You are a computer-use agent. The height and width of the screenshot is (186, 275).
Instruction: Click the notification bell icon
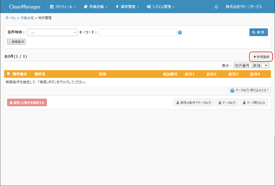(x=216, y=7)
